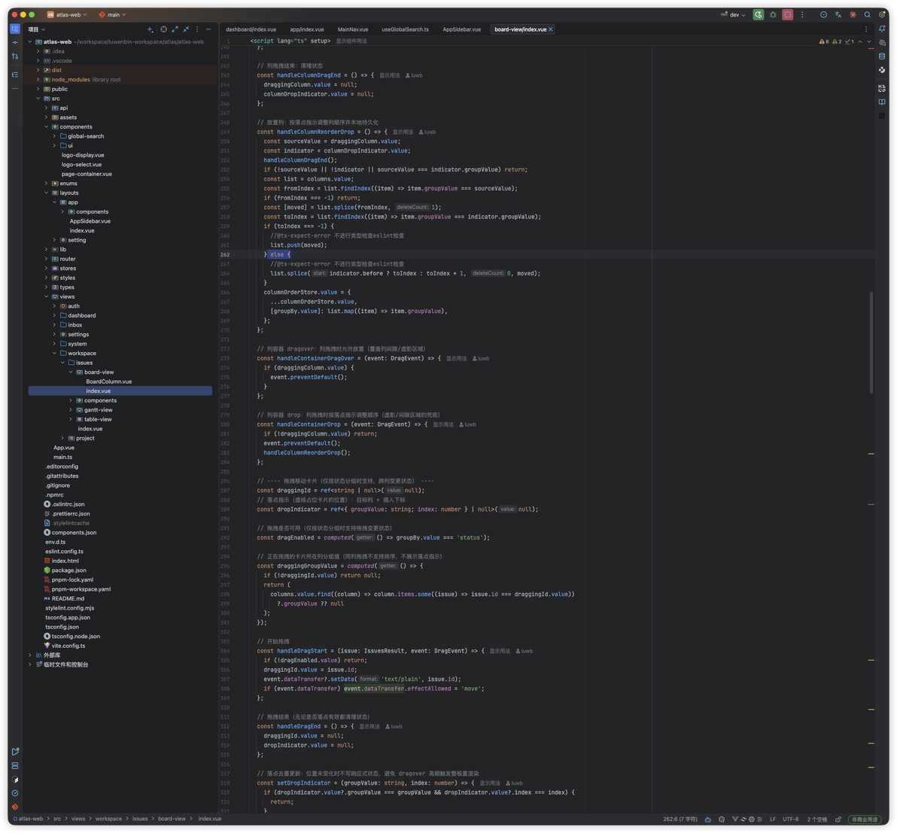Click UTF-8 encoding in status bar

791,819
